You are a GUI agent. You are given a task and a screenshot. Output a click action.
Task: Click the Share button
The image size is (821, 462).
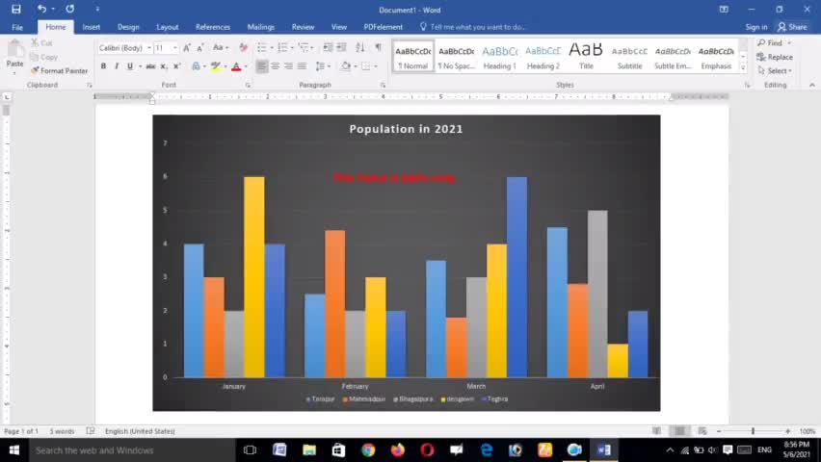click(x=792, y=27)
